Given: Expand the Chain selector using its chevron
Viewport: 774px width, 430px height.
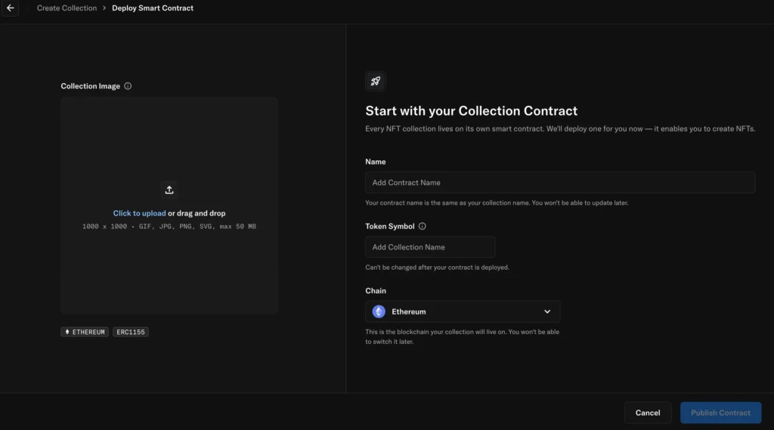Looking at the screenshot, I should (547, 311).
